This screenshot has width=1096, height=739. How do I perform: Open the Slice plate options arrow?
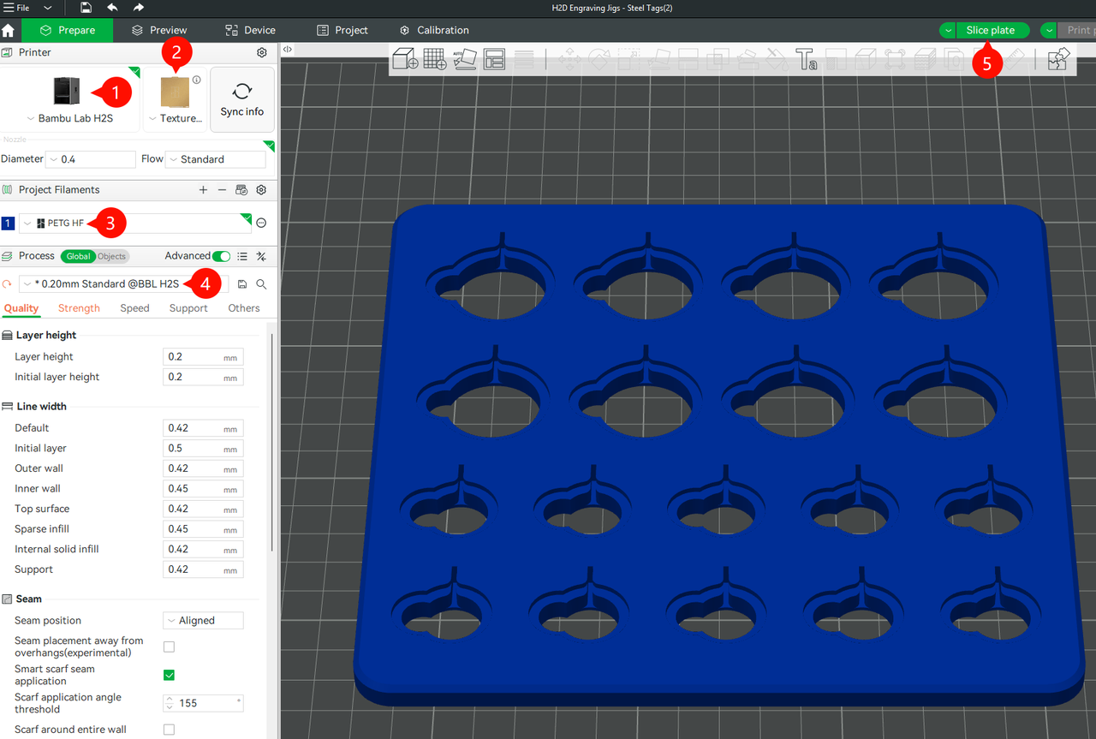click(x=947, y=30)
